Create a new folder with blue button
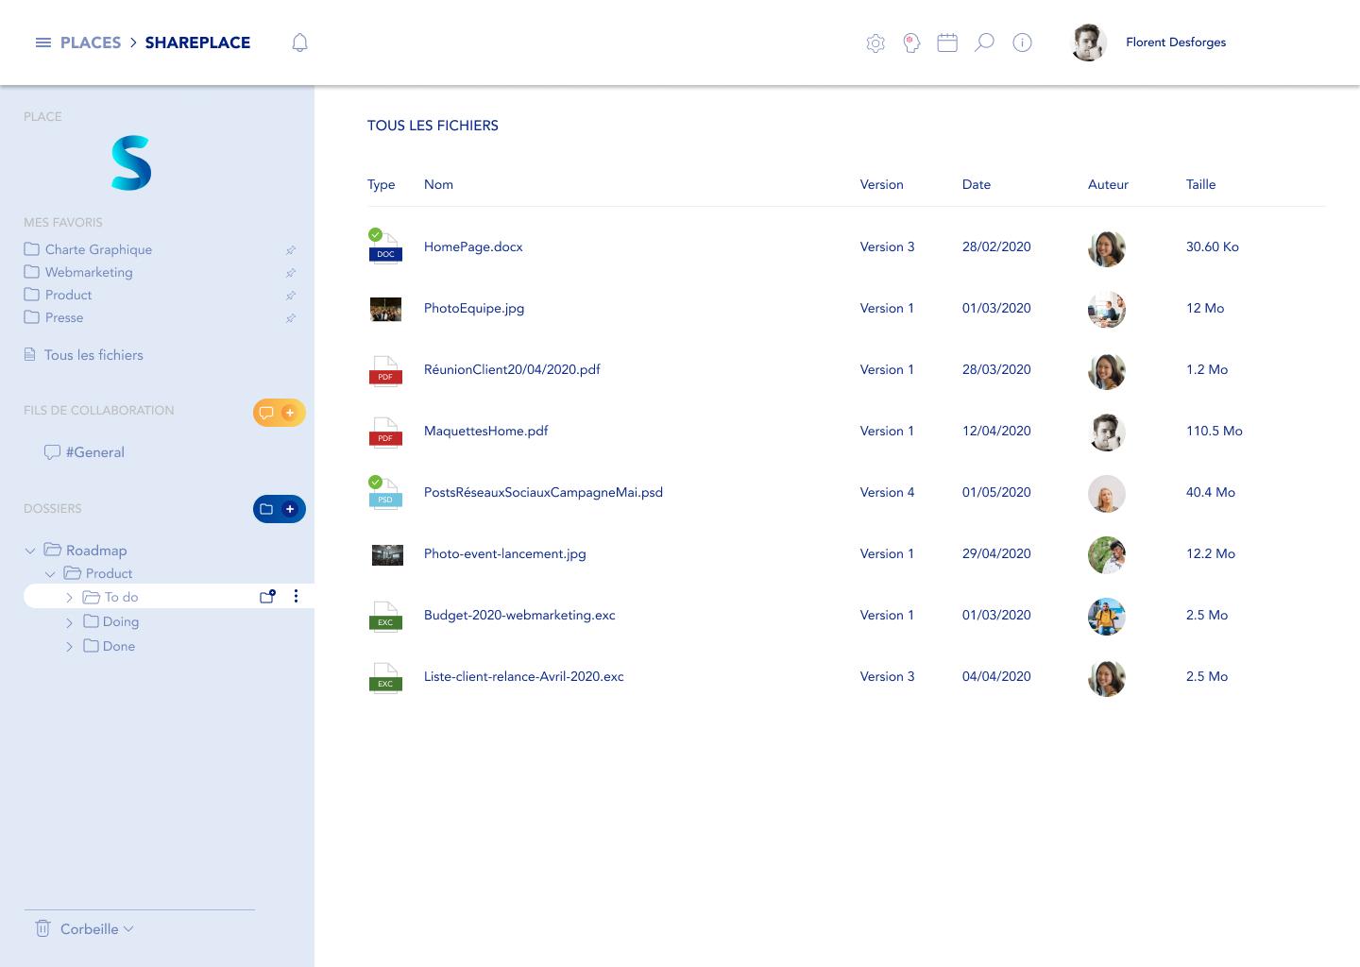1360x967 pixels. pyautogui.click(x=280, y=509)
